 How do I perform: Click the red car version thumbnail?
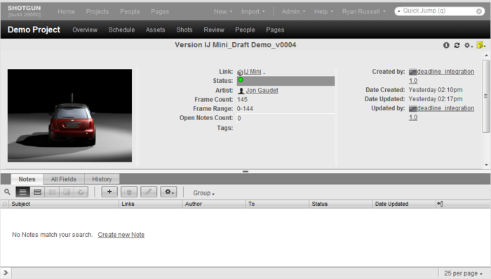click(x=69, y=115)
